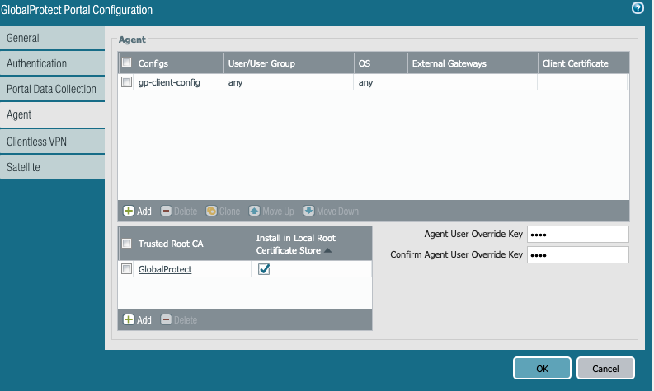The image size is (654, 391).
Task: Click the gp-client-config name cell
Action: pos(179,82)
